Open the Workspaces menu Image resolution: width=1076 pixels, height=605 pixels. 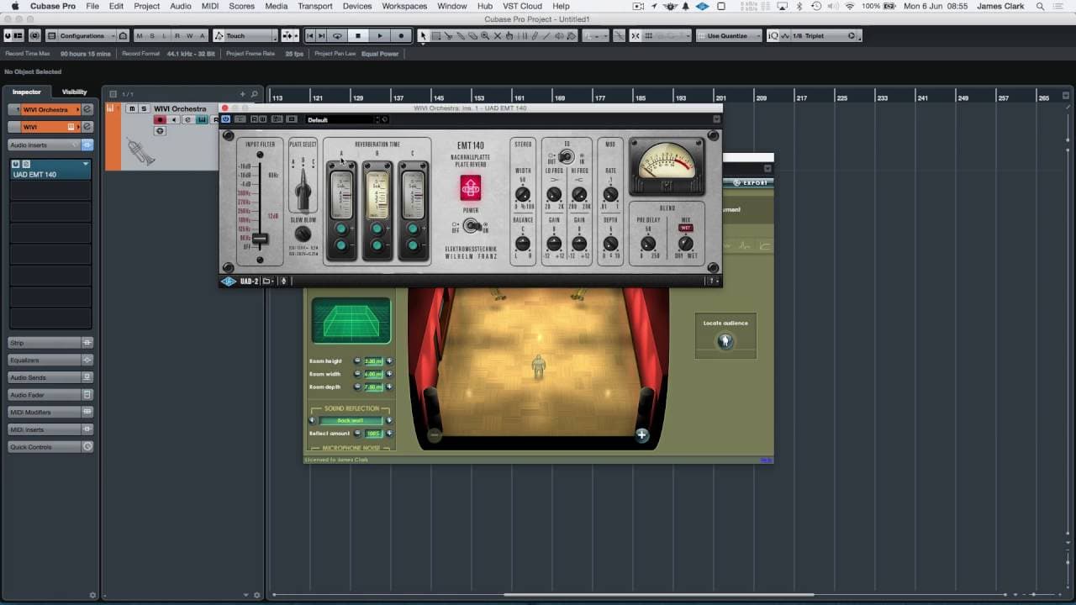[x=404, y=6]
